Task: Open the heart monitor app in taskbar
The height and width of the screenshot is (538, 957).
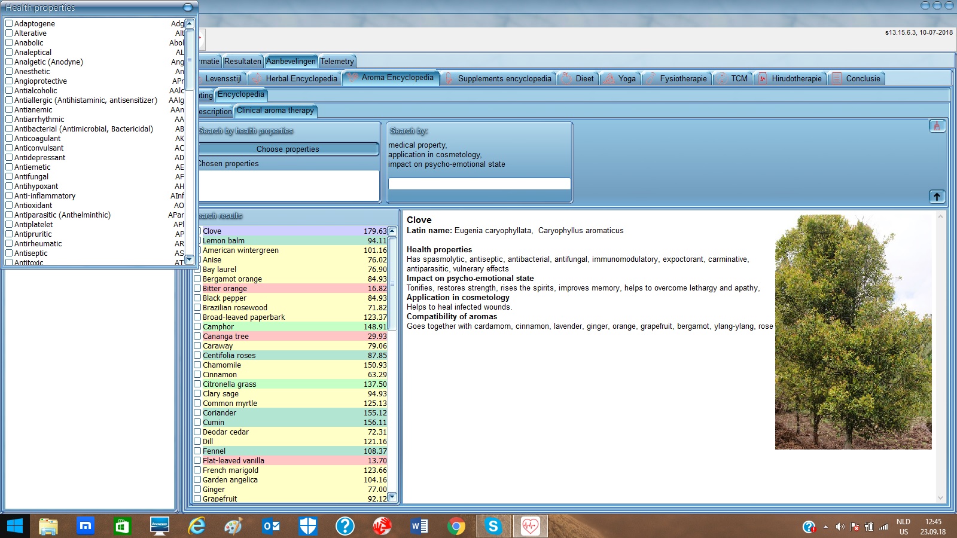Action: point(530,526)
